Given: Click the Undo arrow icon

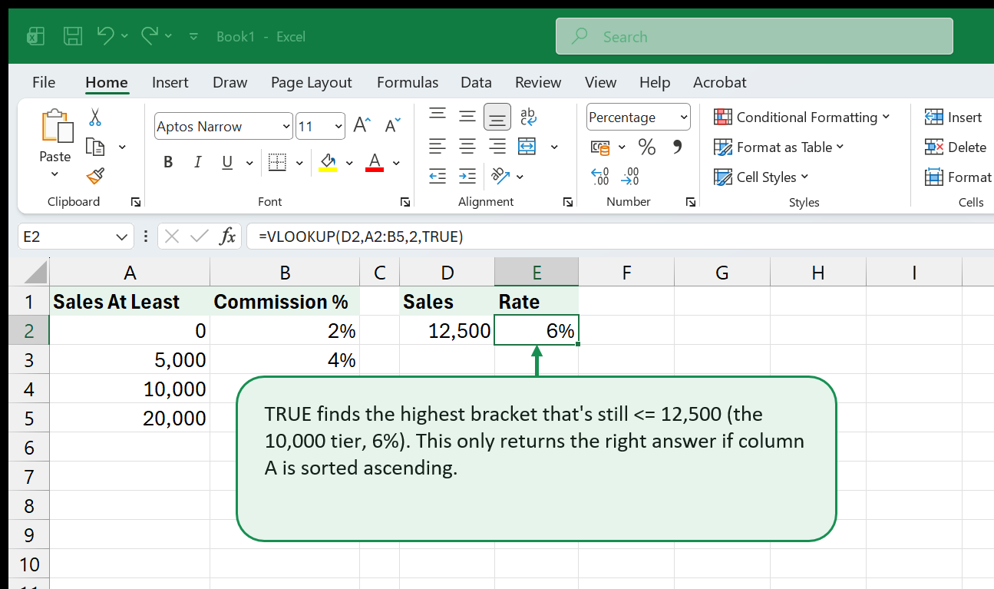Looking at the screenshot, I should [x=106, y=35].
